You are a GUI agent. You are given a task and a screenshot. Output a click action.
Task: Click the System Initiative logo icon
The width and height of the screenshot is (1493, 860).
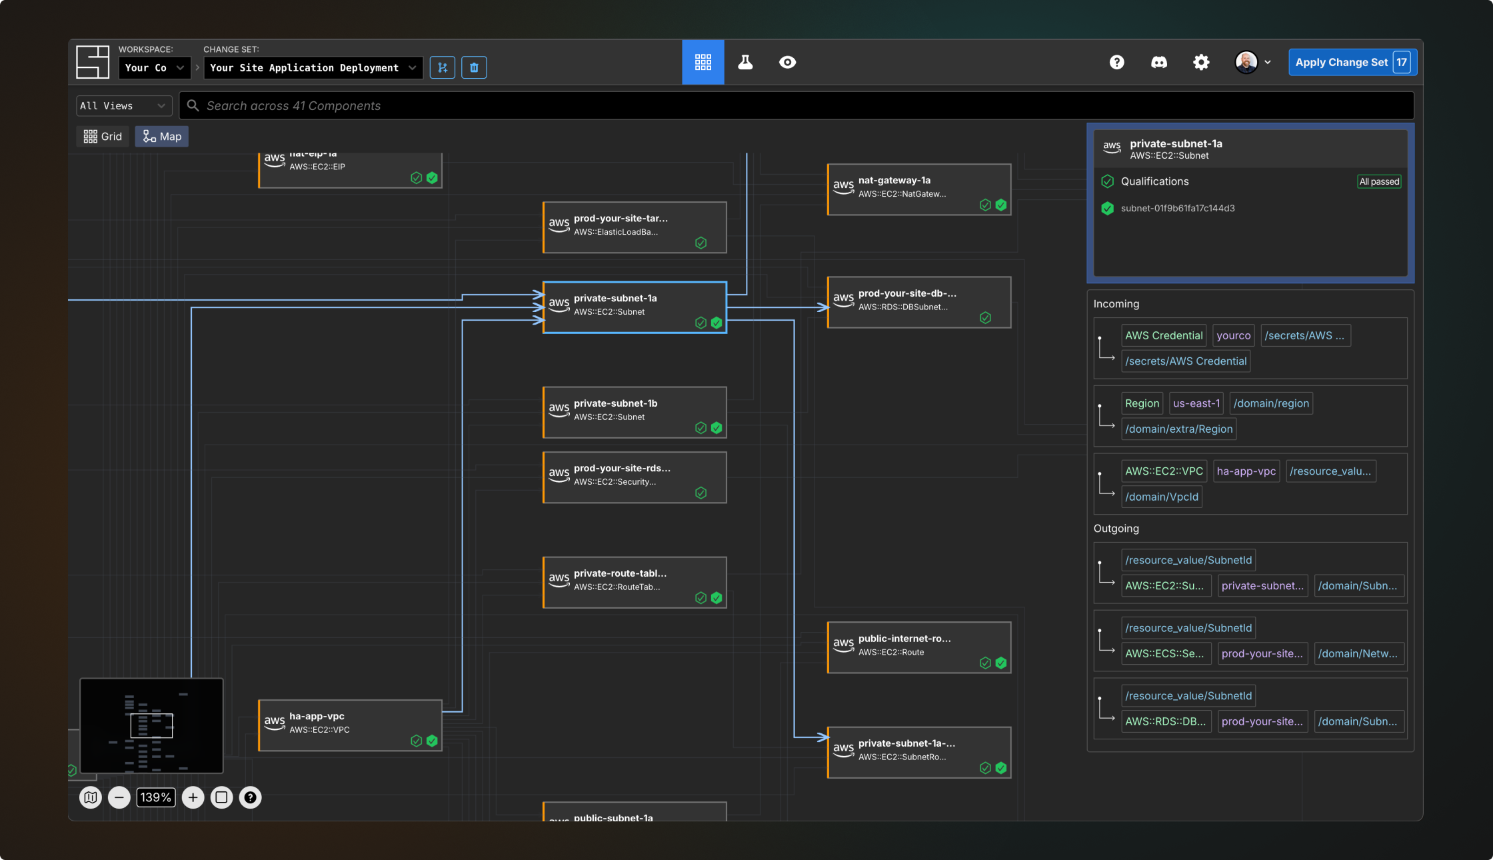(93, 62)
